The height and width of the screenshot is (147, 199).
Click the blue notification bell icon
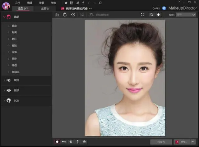tap(164, 8)
